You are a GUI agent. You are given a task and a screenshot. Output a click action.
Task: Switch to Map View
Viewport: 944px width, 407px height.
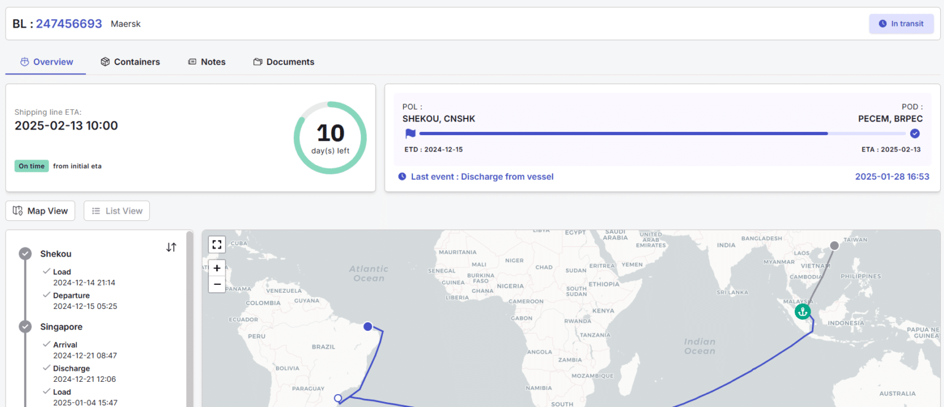(40, 211)
